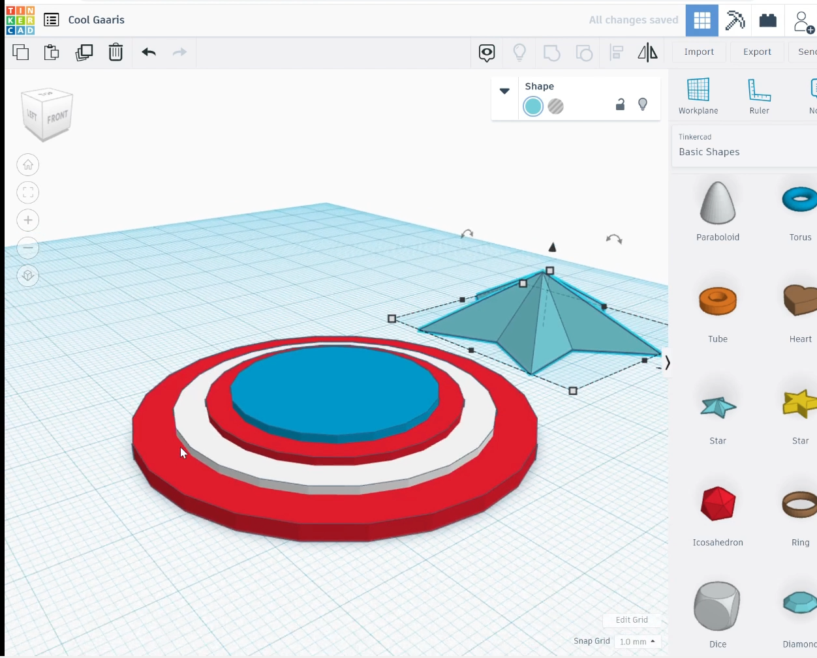The image size is (817, 658).
Task: Click the Edit Grid button
Action: click(632, 620)
